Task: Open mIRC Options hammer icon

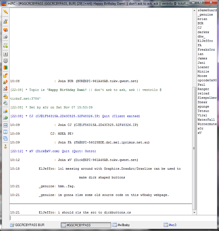Action: (5, 22)
